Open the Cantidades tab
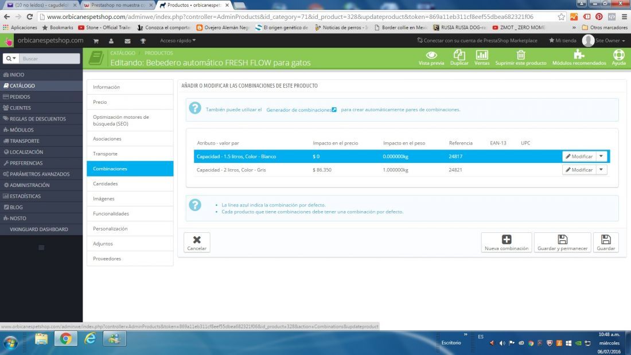This screenshot has height=355, width=631. [x=130, y=184]
